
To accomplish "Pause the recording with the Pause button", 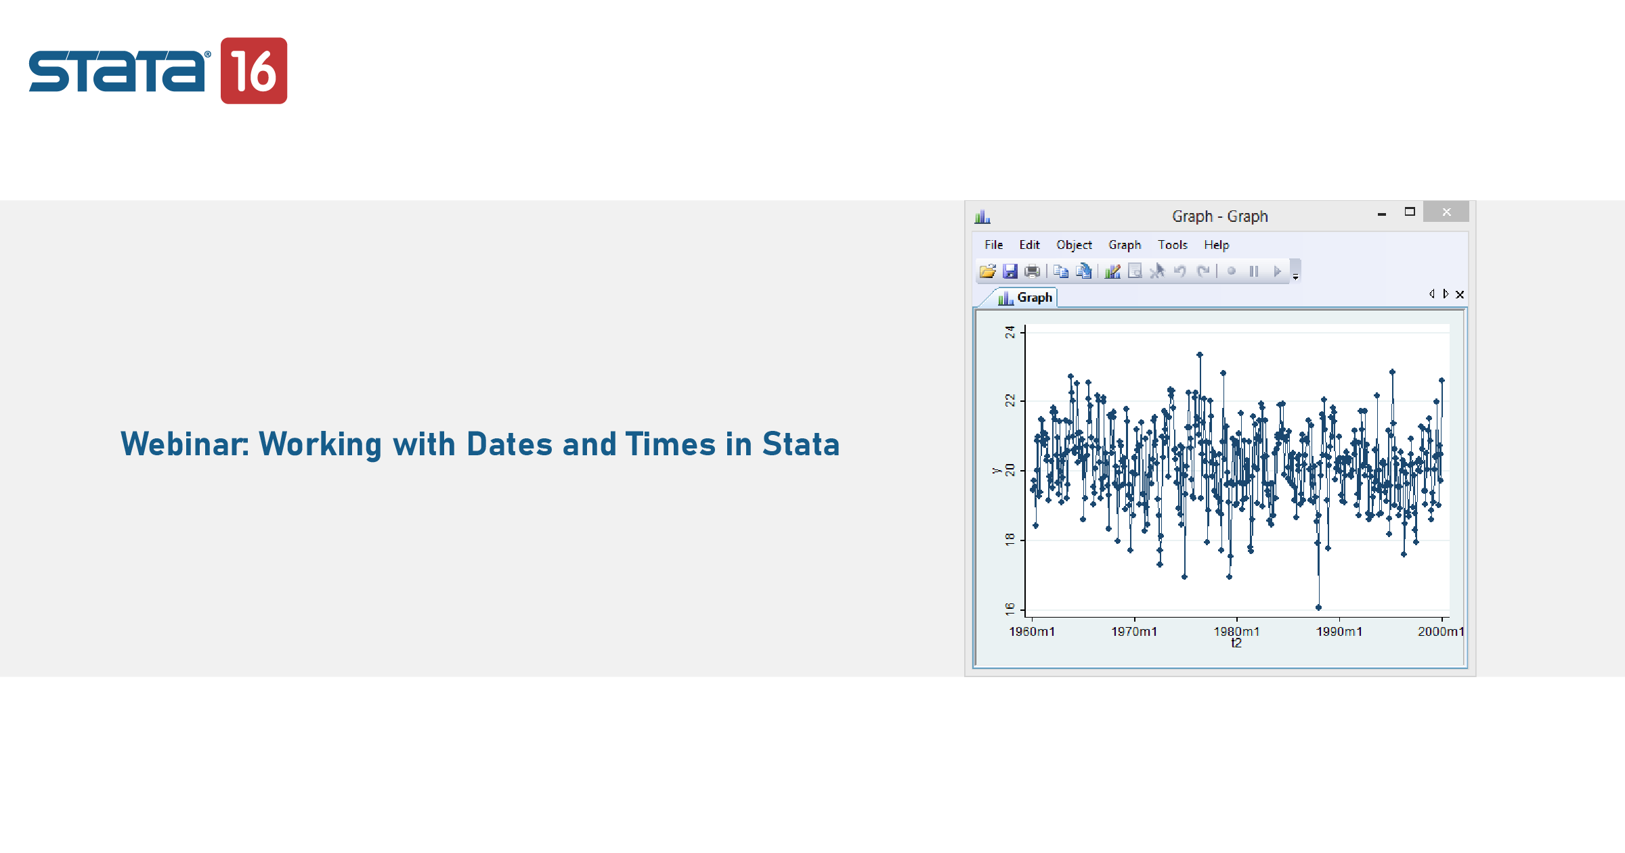I will [x=1254, y=271].
